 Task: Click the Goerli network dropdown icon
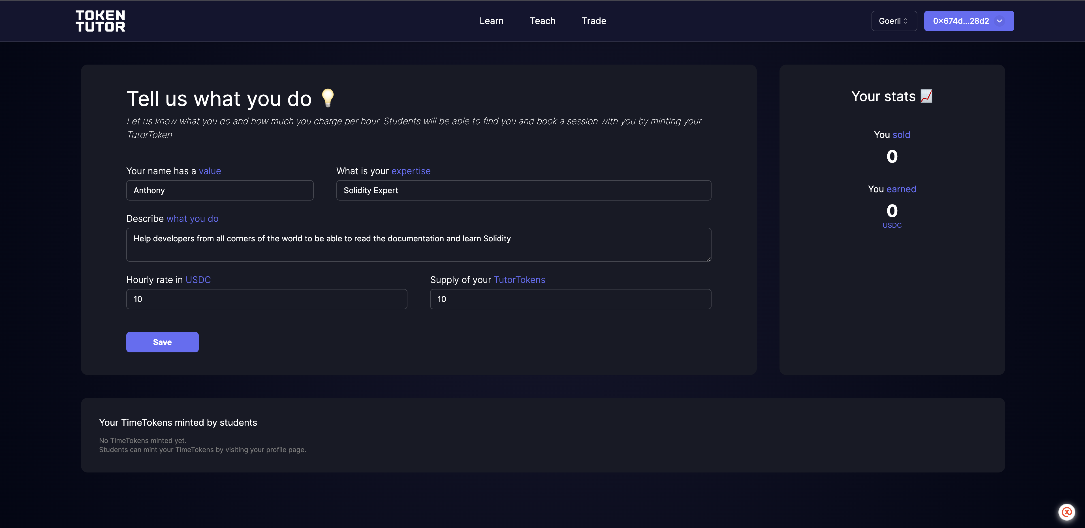pyautogui.click(x=906, y=21)
